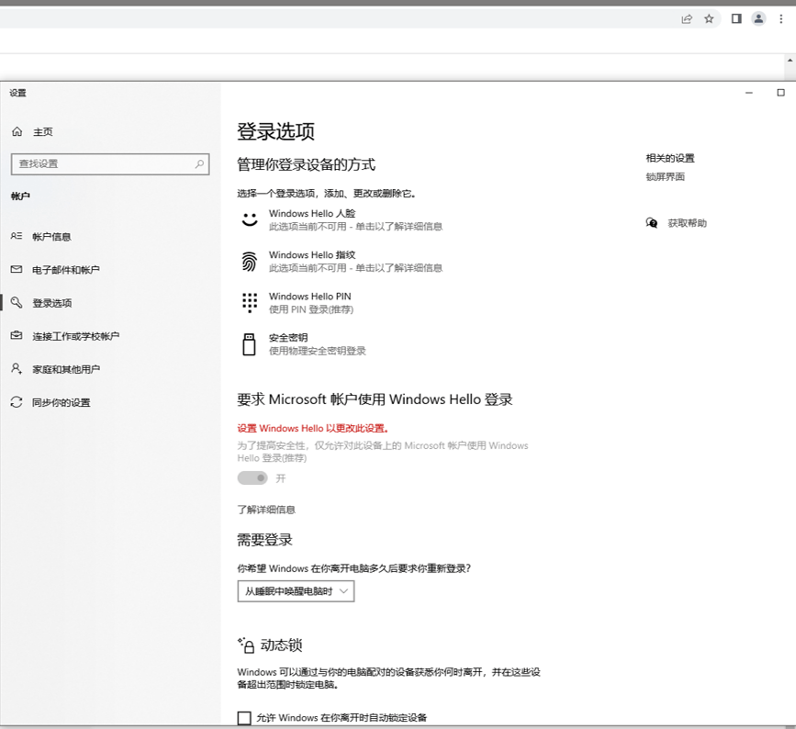Click the 获取帮助 link
This screenshot has height=729, width=796.
(688, 223)
